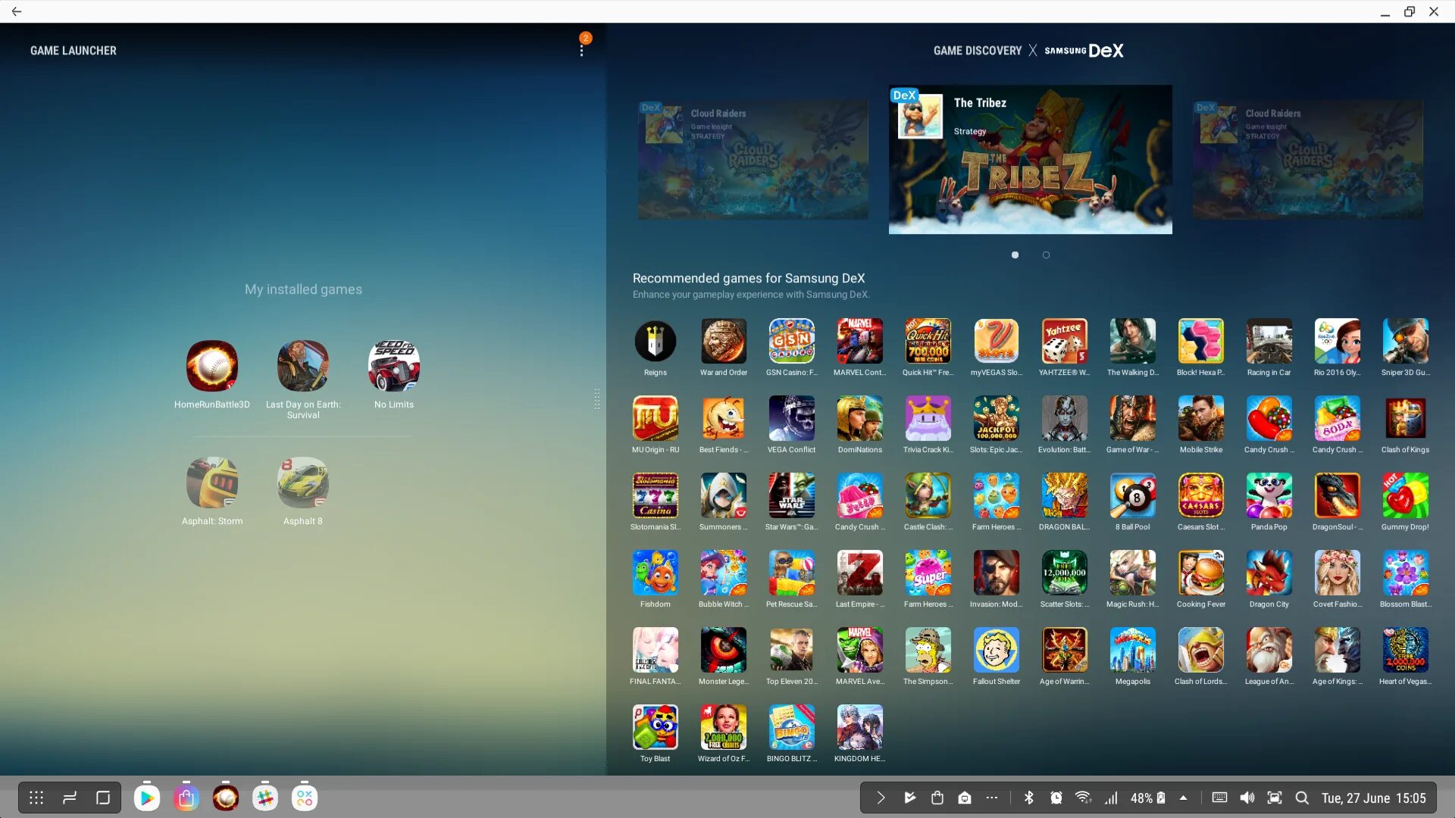Open the Google Play Store icon

click(x=147, y=797)
